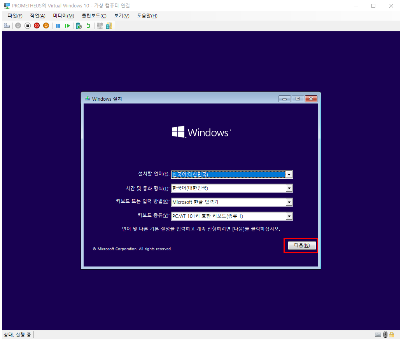Click the 키보드 종류(Y) label
The width and height of the screenshot is (401, 340).
[154, 215]
